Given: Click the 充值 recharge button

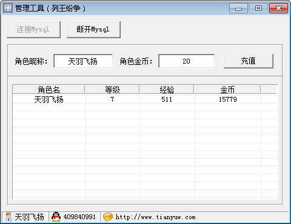Looking at the screenshot, I should (x=249, y=61).
